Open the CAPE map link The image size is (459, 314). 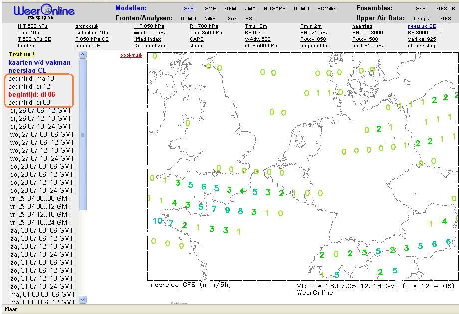196,39
